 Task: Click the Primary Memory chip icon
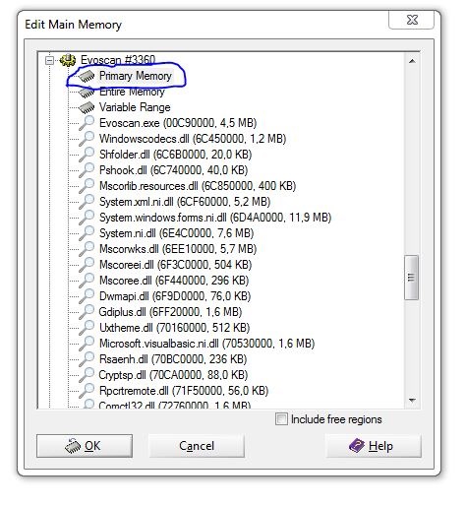87,77
